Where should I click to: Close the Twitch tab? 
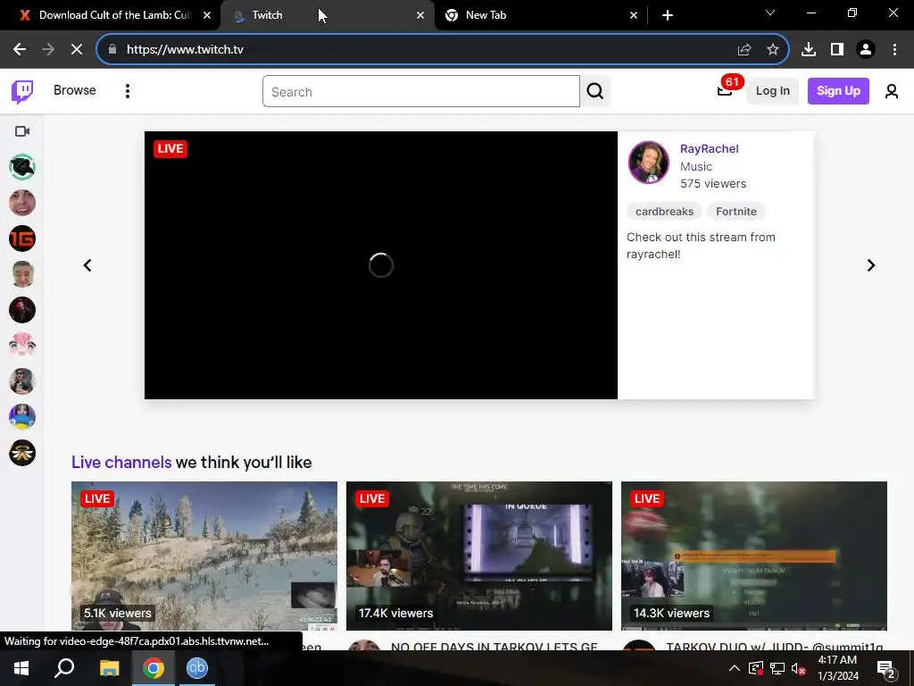pos(420,16)
